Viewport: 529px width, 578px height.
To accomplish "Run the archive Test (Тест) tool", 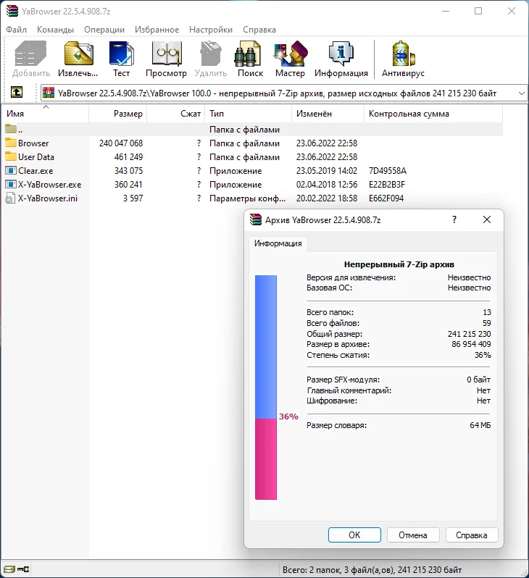I will click(x=121, y=59).
